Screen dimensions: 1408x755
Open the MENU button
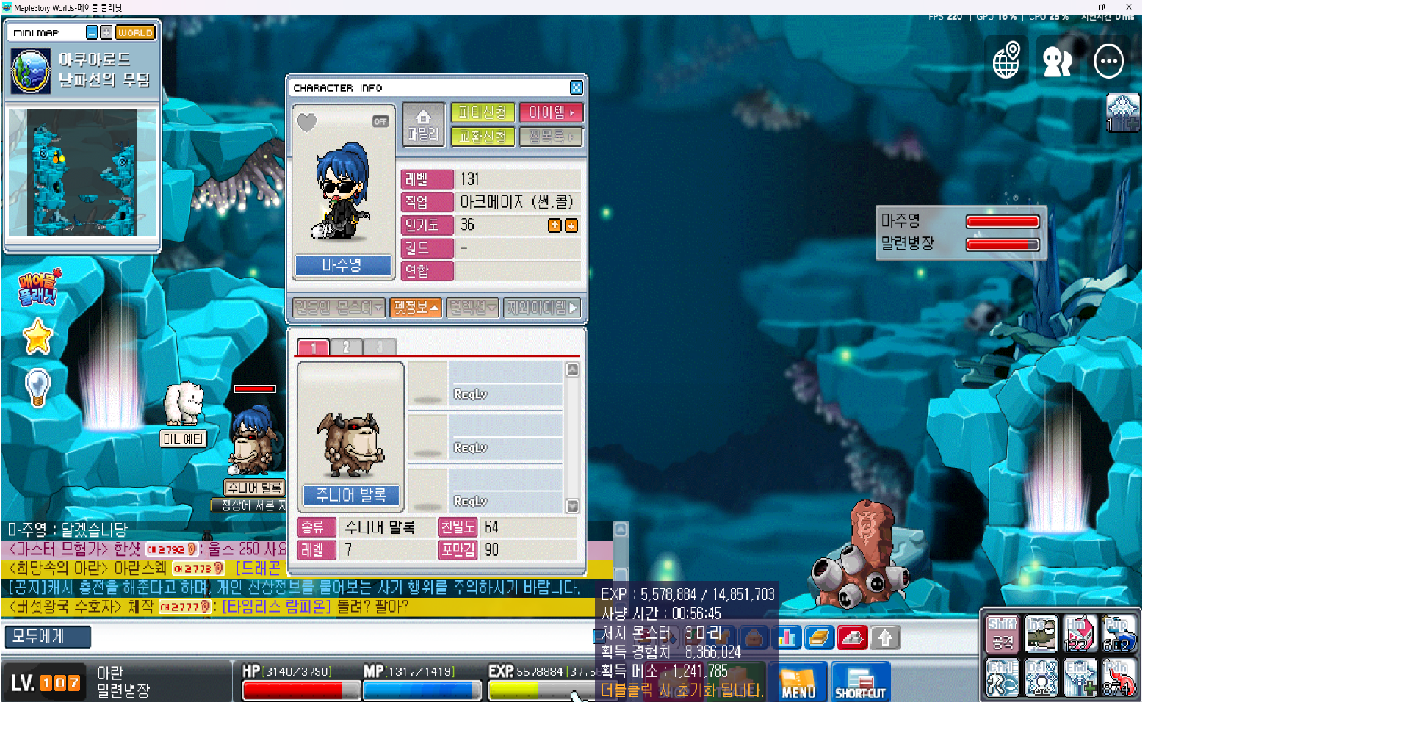[x=798, y=682]
